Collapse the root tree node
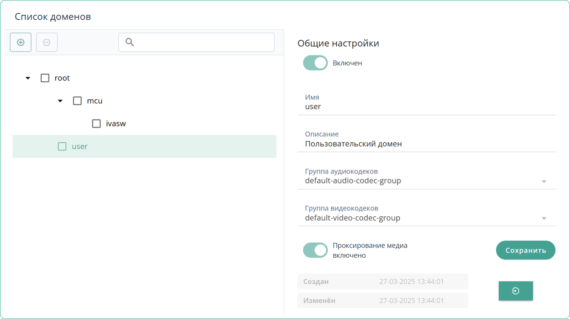This screenshot has height=319, width=570. click(28, 78)
